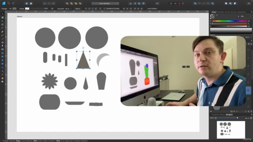253x142 pixels.
Task: Expand the snapping options arrow
Action: click(183, 4)
